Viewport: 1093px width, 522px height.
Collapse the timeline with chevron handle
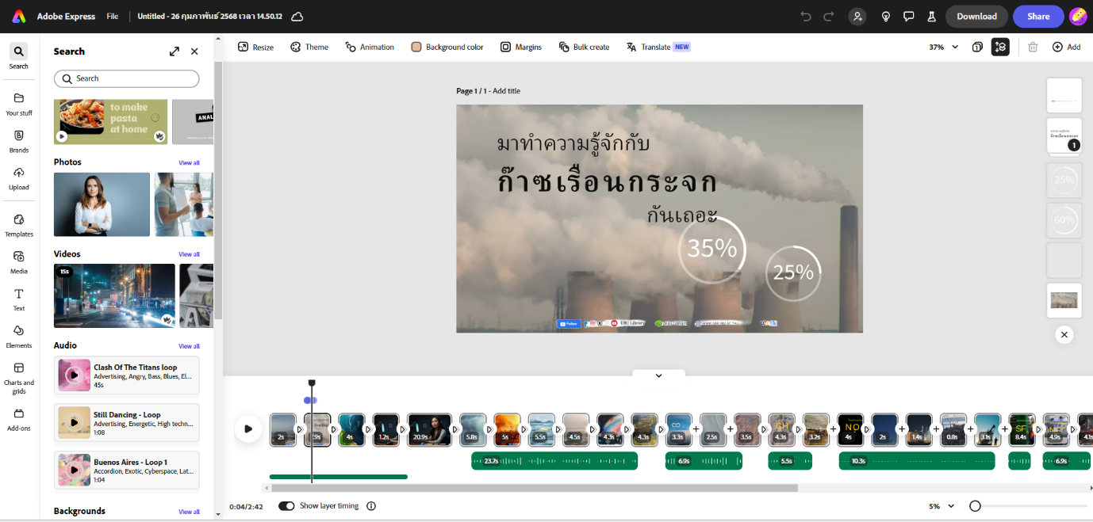click(x=658, y=375)
